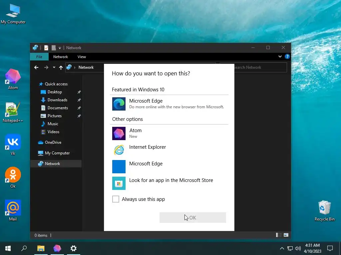Open the File tab in Explorer

click(x=39, y=57)
